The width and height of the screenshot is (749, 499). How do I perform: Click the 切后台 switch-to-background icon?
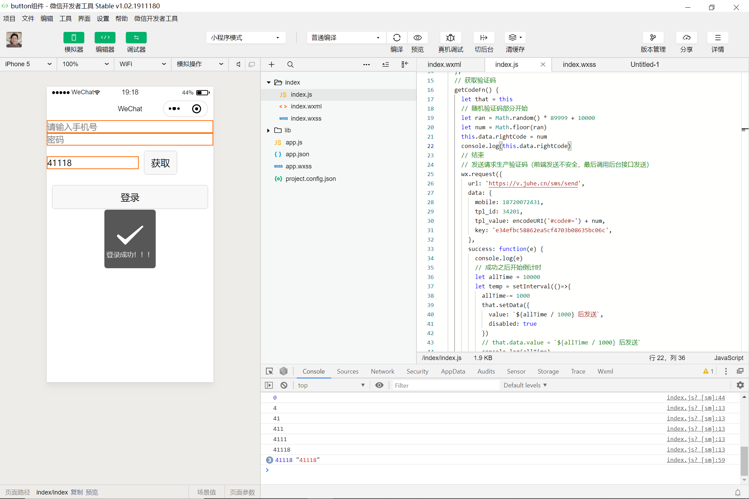(484, 37)
